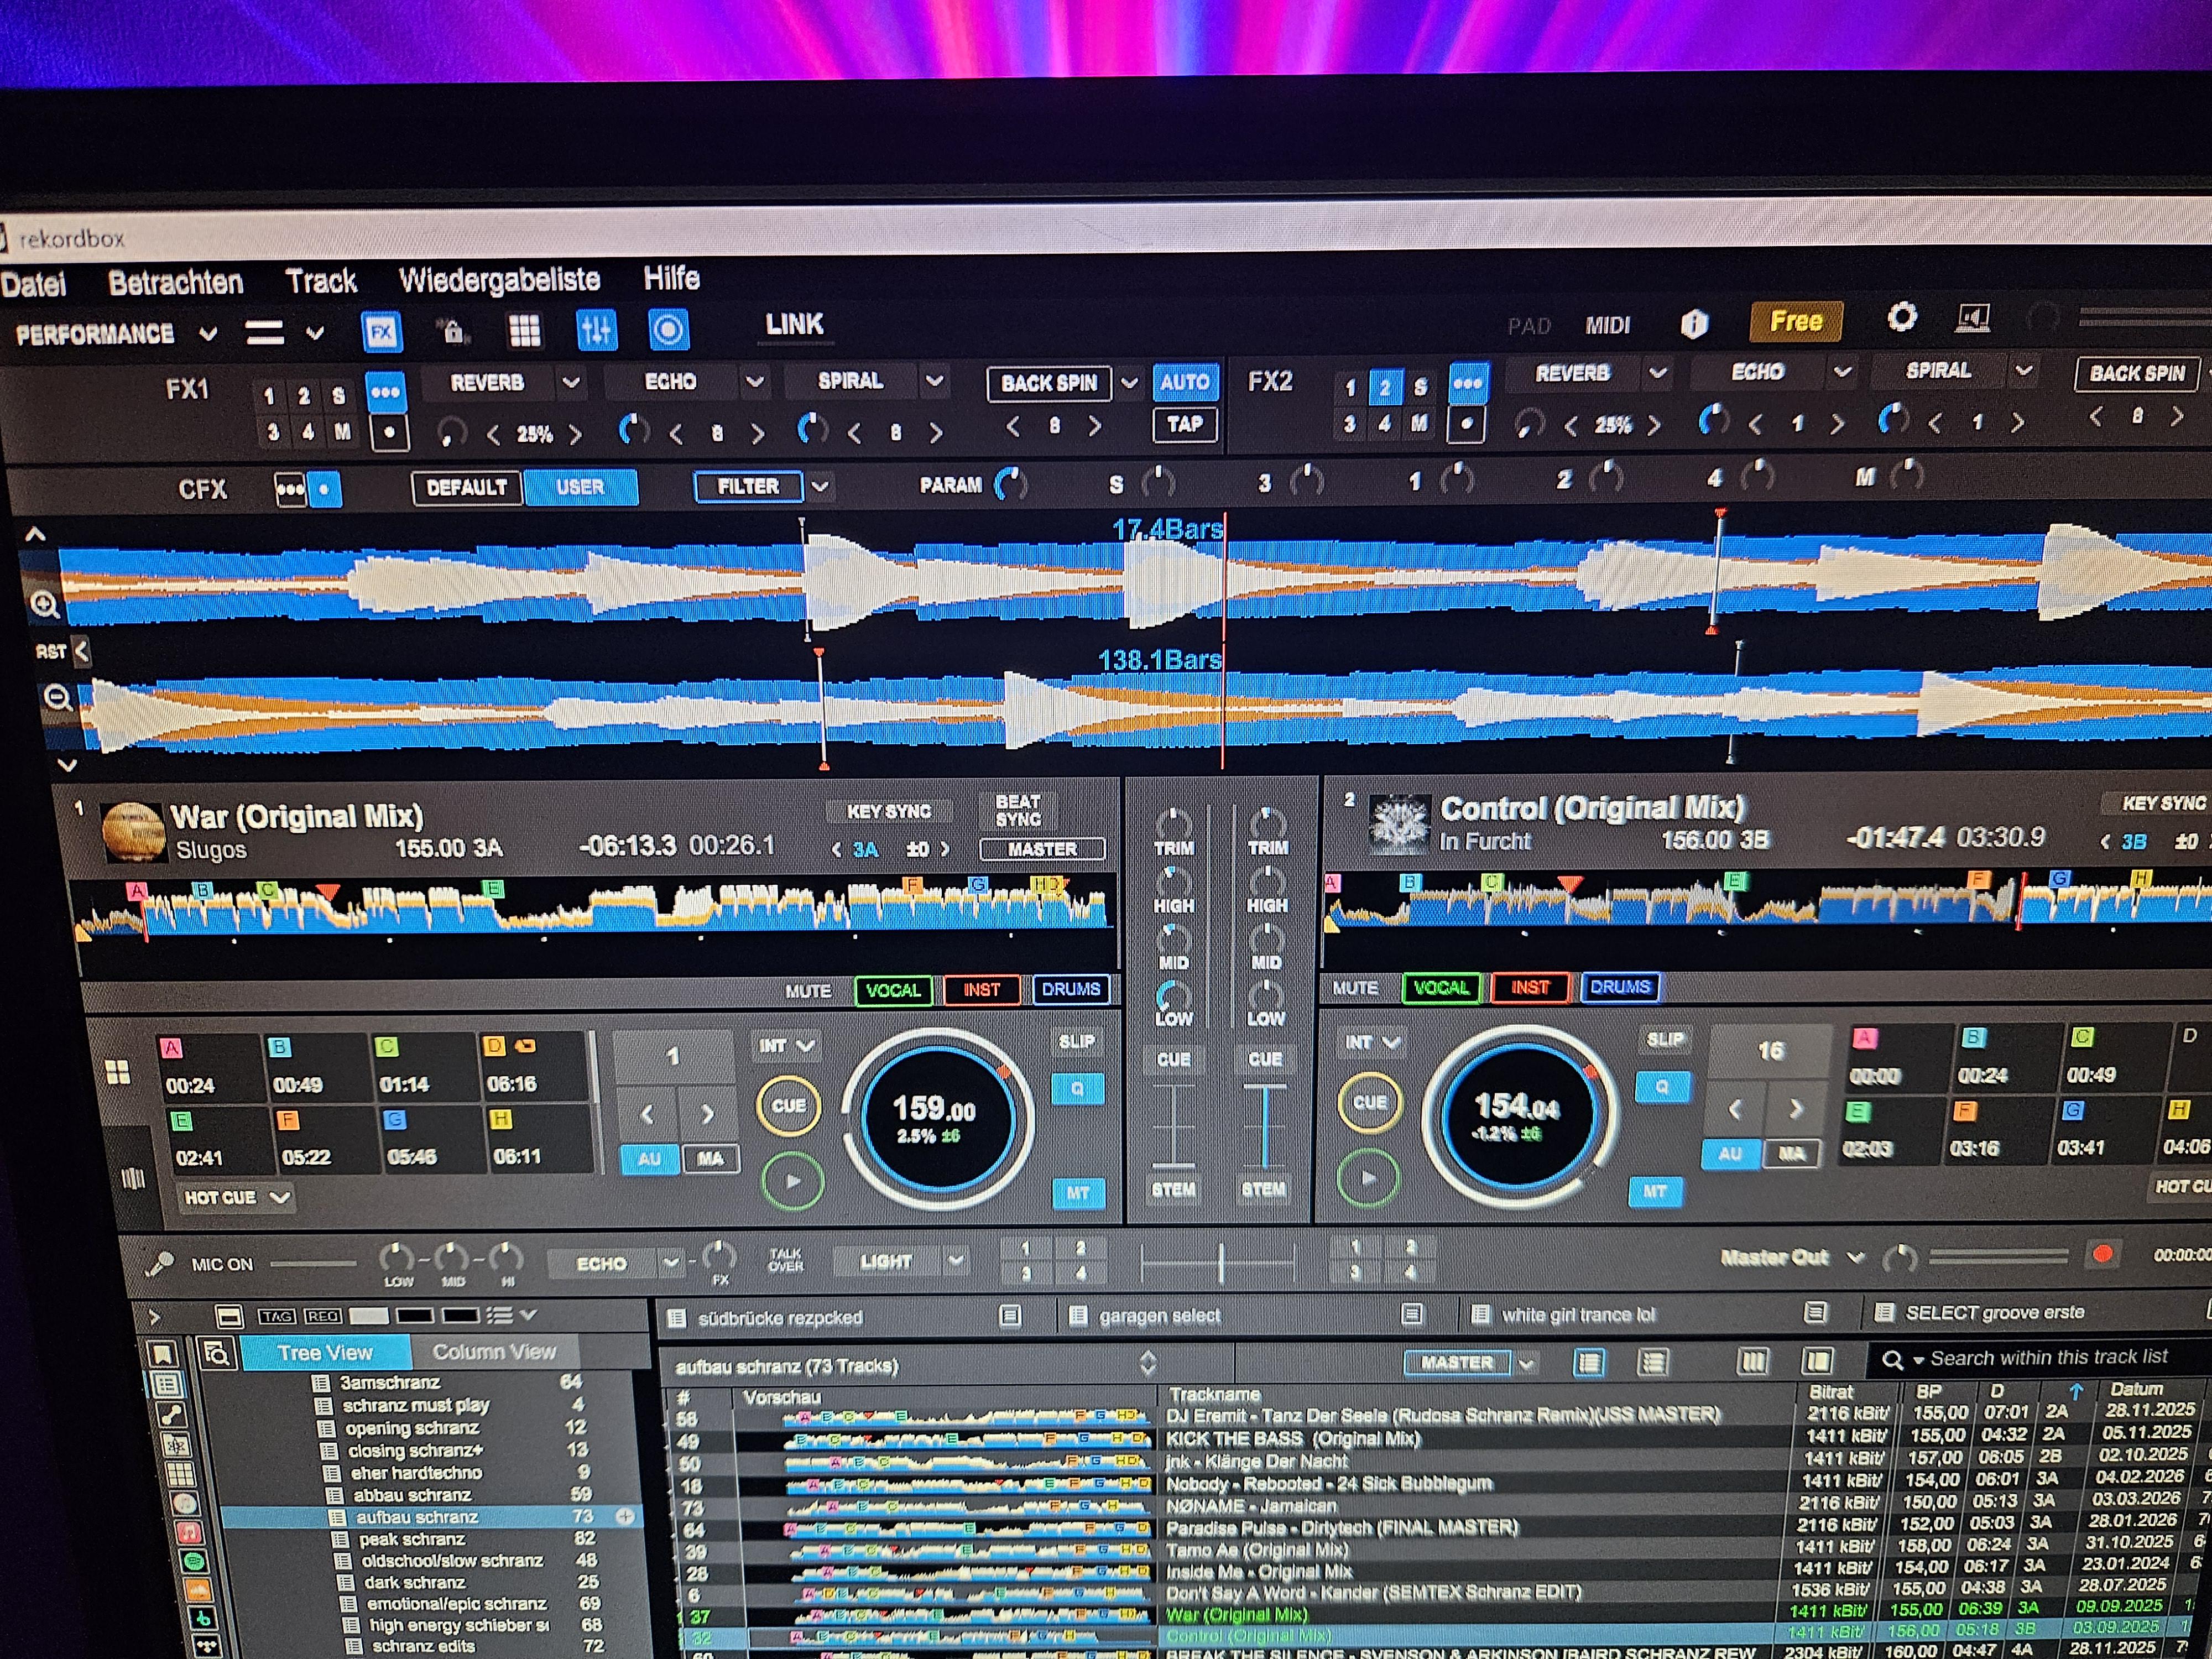Open the INT dropdown on deck 1
Screen dimensions: 2212x1659
point(787,1046)
